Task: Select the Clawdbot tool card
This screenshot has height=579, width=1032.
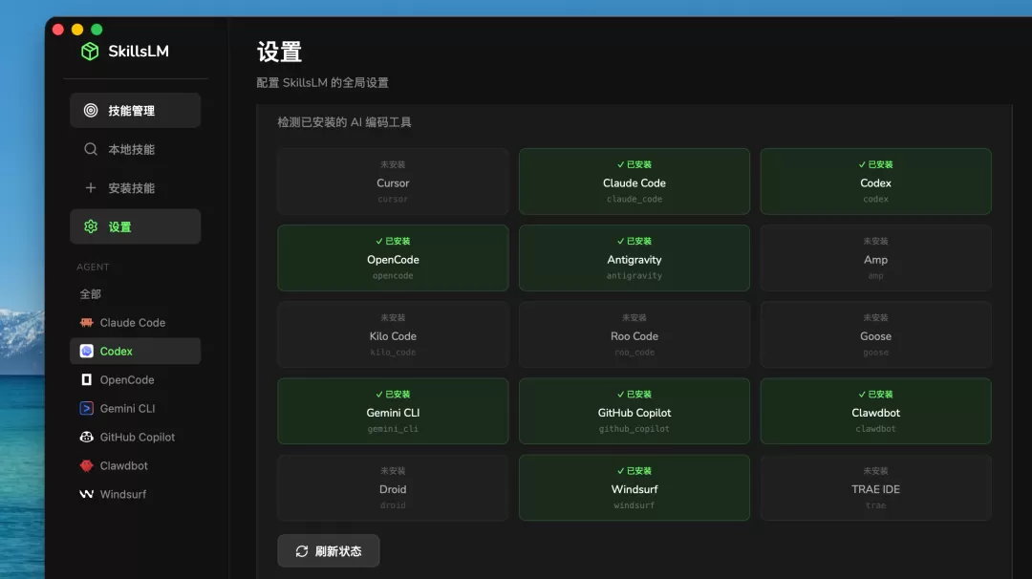Action: pyautogui.click(x=876, y=411)
